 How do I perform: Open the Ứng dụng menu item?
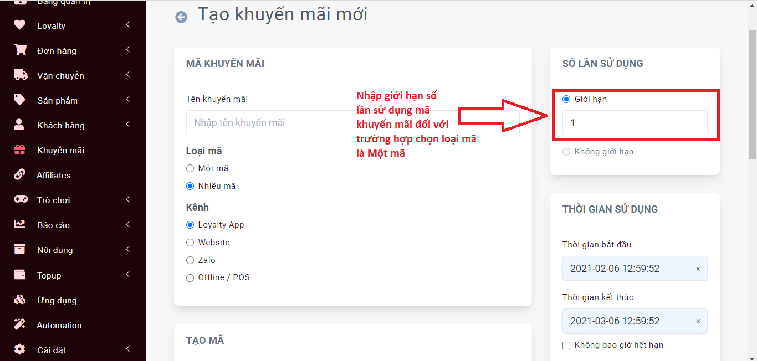click(x=73, y=300)
